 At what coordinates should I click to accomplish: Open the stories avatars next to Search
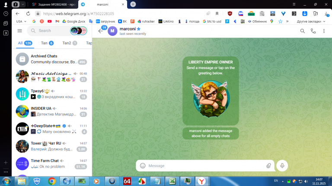coord(78,31)
